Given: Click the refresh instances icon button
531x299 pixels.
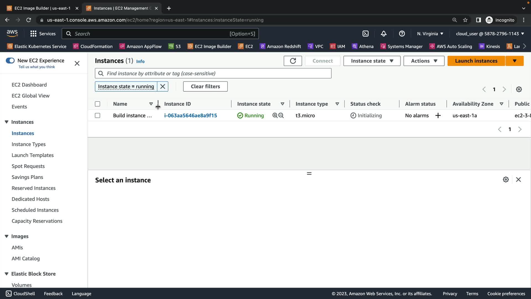Looking at the screenshot, I should pos(293,61).
